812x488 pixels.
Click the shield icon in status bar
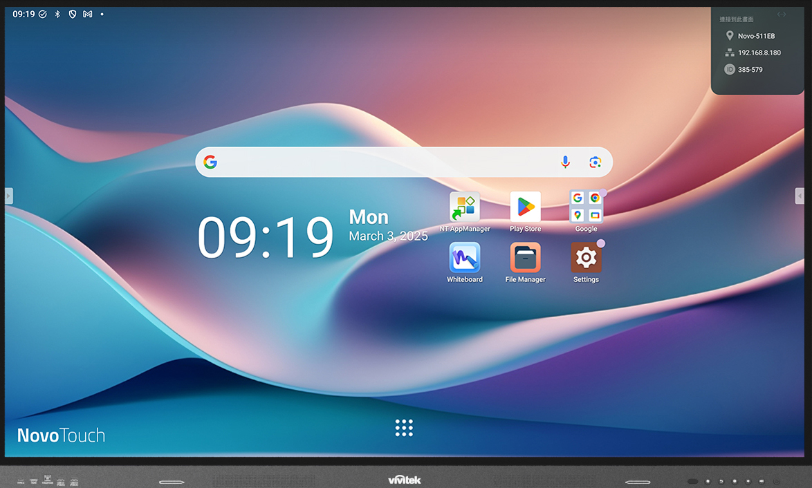click(73, 14)
